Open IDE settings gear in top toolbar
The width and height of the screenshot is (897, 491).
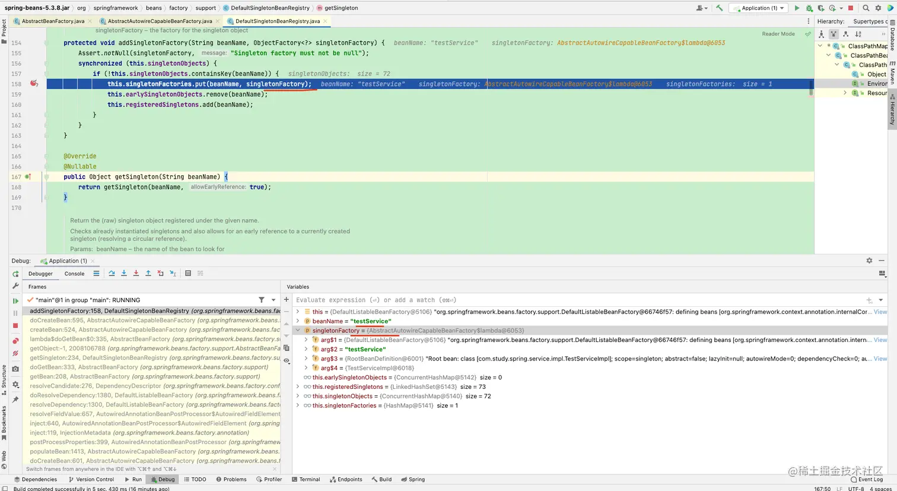coord(878,8)
